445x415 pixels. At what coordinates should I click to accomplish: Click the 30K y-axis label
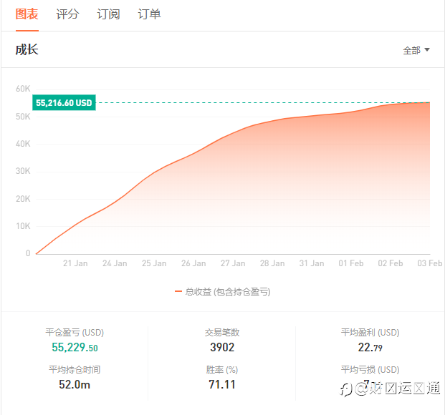[23, 171]
